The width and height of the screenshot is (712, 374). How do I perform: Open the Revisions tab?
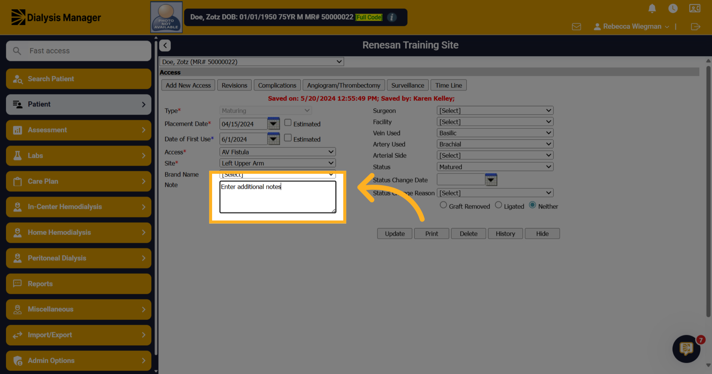pos(234,85)
